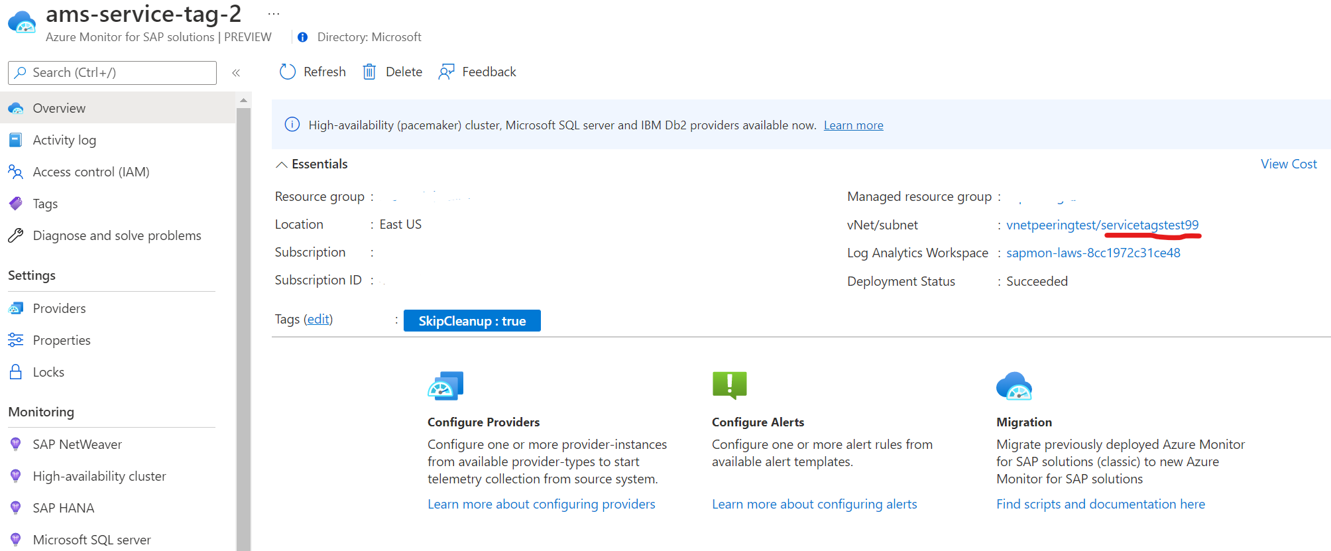The height and width of the screenshot is (551, 1331).
Task: Click the Migration cloud gauge icon
Action: tap(1014, 386)
